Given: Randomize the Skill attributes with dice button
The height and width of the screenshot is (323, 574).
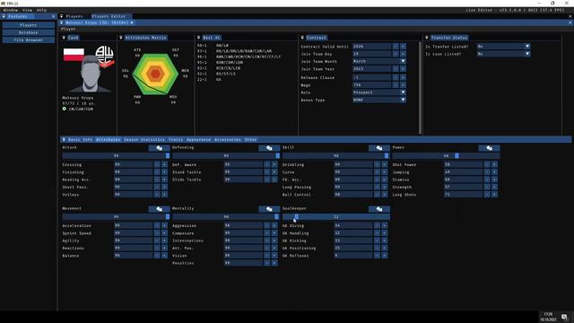Looking at the screenshot, I should tap(379, 148).
